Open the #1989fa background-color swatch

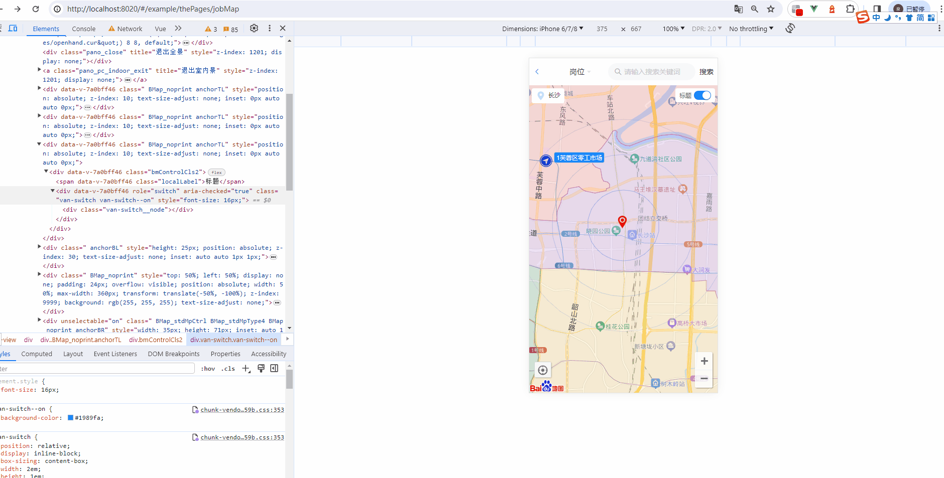click(71, 418)
